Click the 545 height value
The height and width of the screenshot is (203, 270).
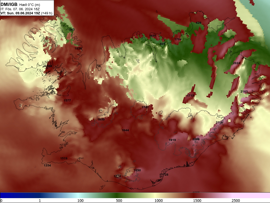pos(72,30)
